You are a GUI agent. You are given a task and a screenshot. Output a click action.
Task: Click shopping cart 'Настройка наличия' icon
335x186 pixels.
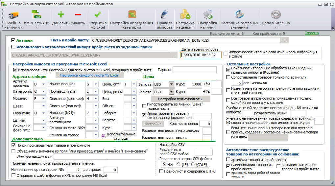pyautogui.click(x=208, y=14)
